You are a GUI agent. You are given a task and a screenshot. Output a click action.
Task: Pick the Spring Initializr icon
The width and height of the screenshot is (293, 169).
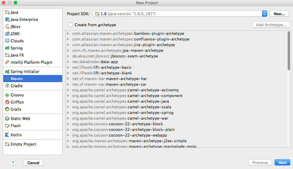[7, 71]
